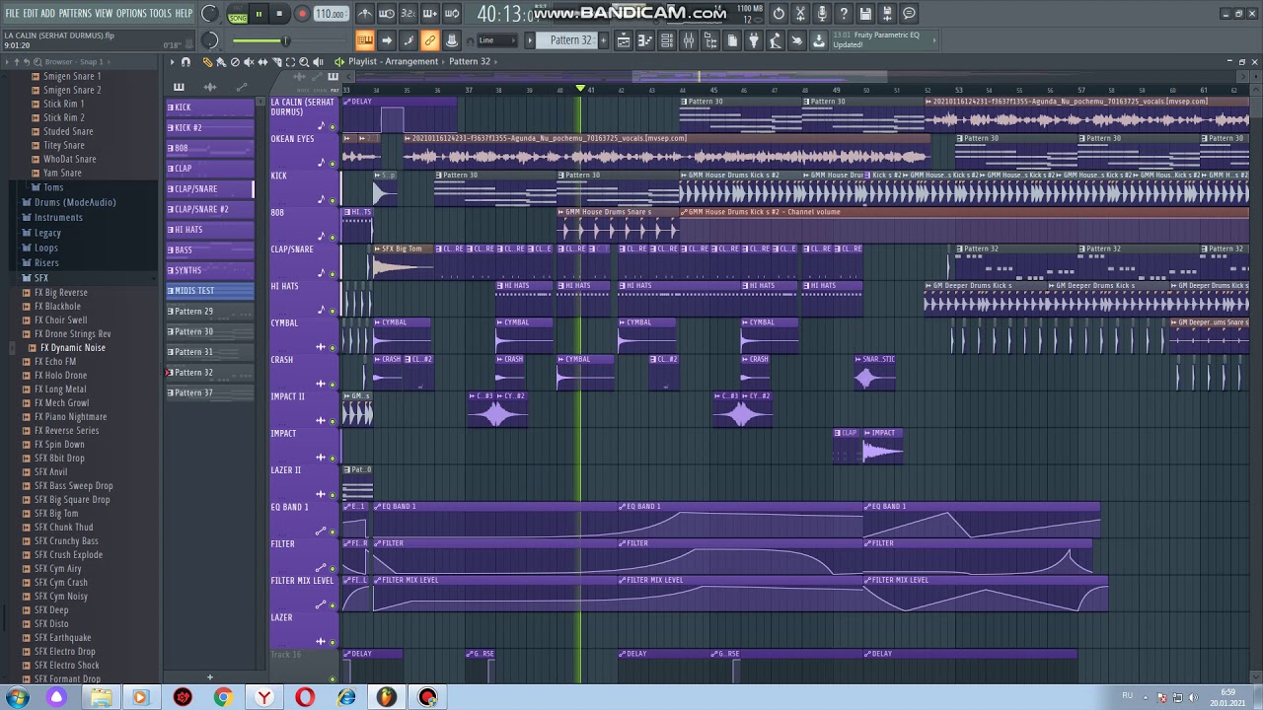Image resolution: width=1263 pixels, height=710 pixels.
Task: Switch Song/Pattern mode toggle
Action: [238, 14]
